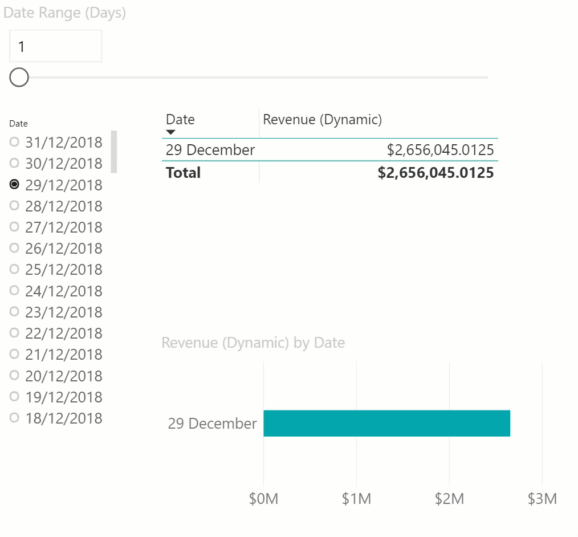
Task: Click the 29 December chart axis label
Action: pyautogui.click(x=212, y=424)
